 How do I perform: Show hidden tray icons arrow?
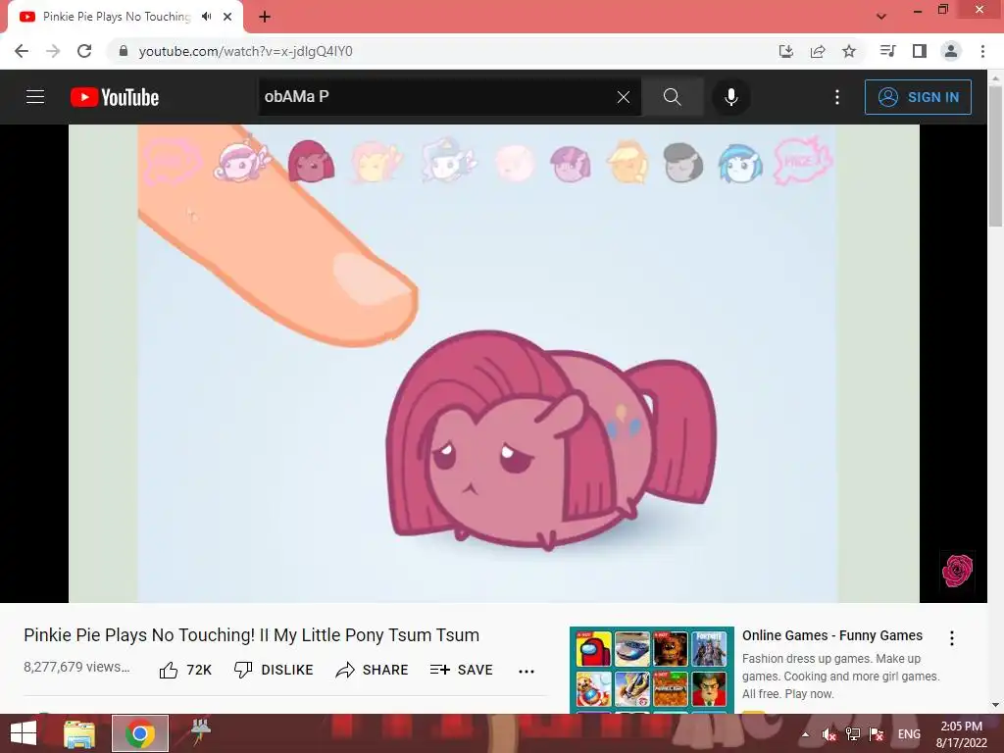pyautogui.click(x=805, y=734)
